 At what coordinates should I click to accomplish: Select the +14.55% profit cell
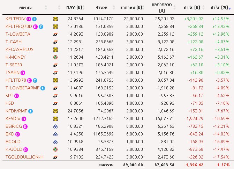[x=221, y=19]
